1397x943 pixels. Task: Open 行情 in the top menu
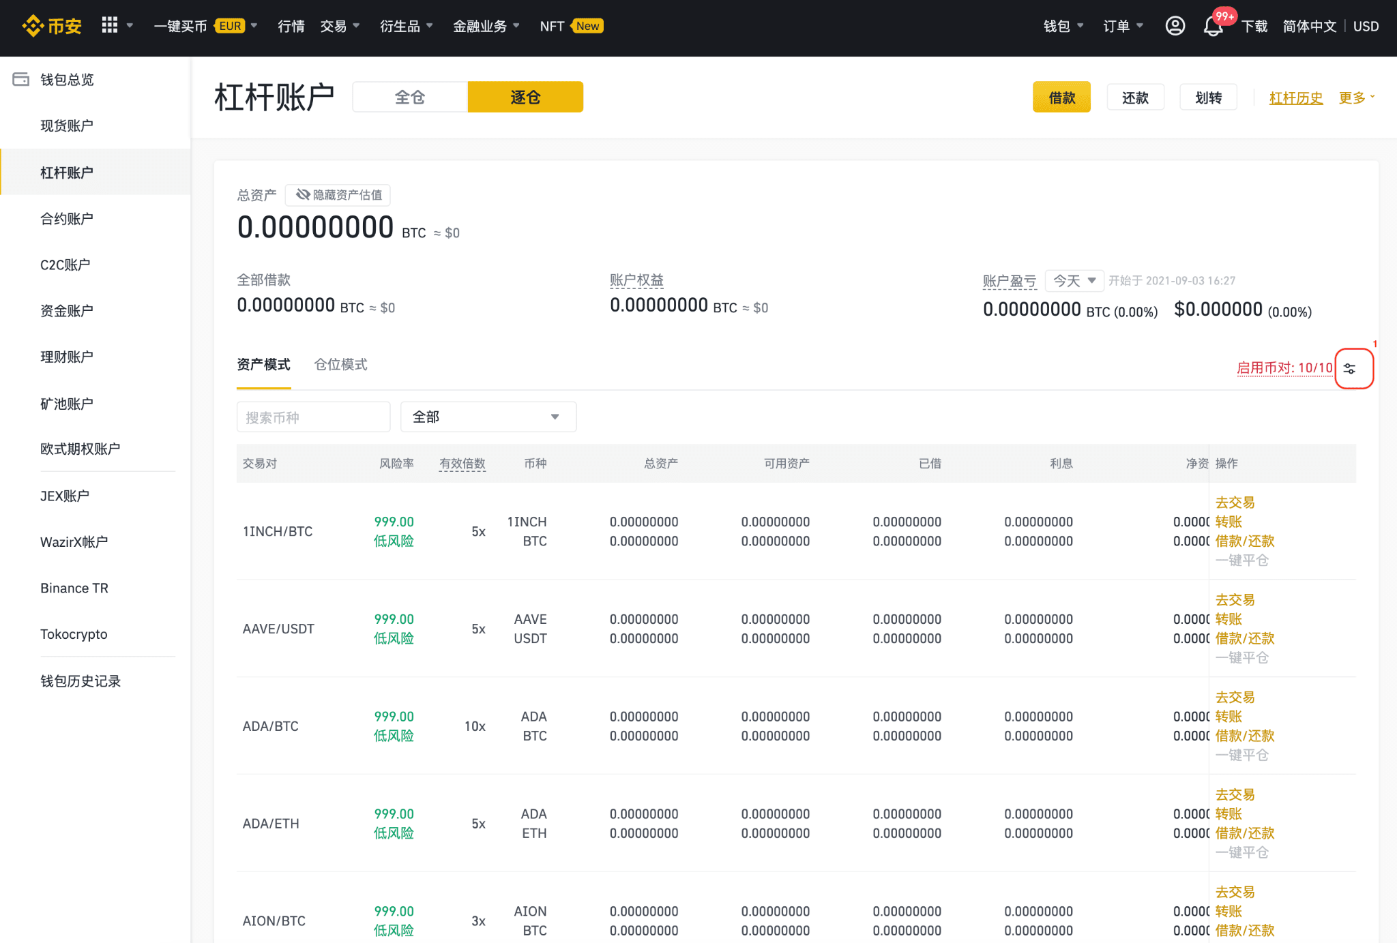[x=291, y=26]
